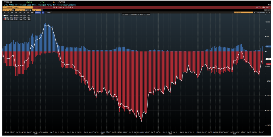
Task: Expand the Daily periodicity dropdown
Action: coord(38,13)
